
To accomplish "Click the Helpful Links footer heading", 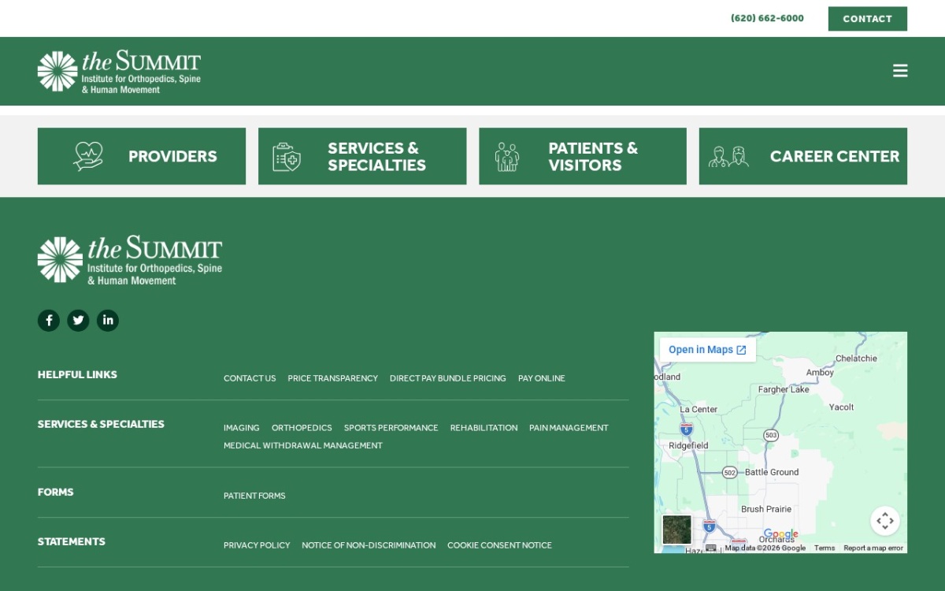I will pyautogui.click(x=77, y=374).
